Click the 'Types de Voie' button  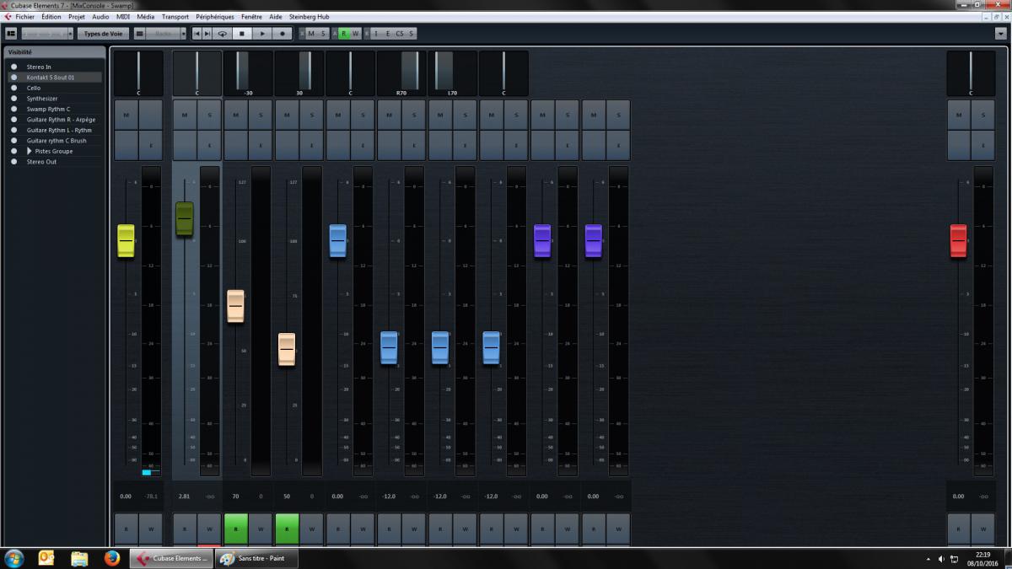pyautogui.click(x=104, y=34)
